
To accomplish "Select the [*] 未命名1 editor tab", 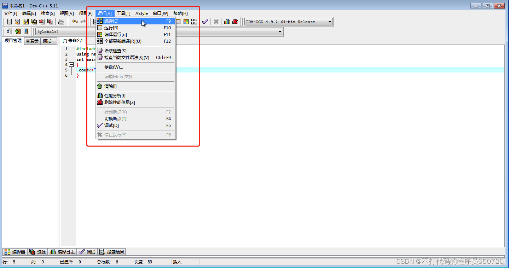I will (x=73, y=41).
